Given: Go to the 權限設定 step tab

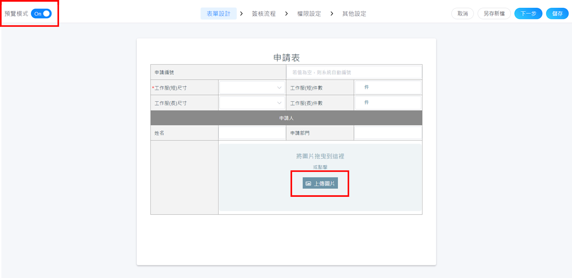Looking at the screenshot, I should 309,14.
